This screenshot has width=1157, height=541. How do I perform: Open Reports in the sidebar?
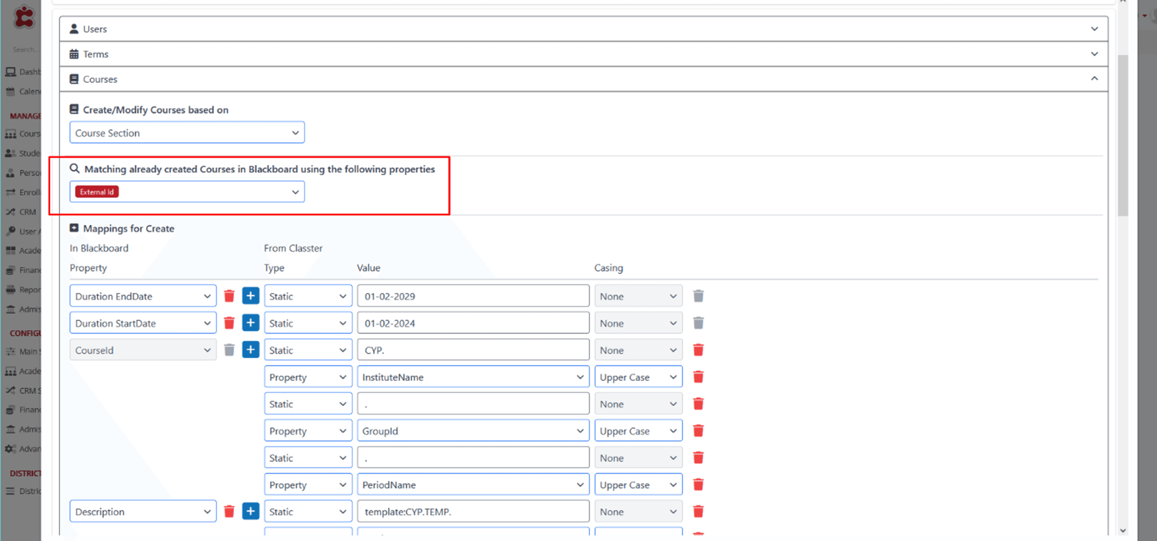click(x=23, y=289)
